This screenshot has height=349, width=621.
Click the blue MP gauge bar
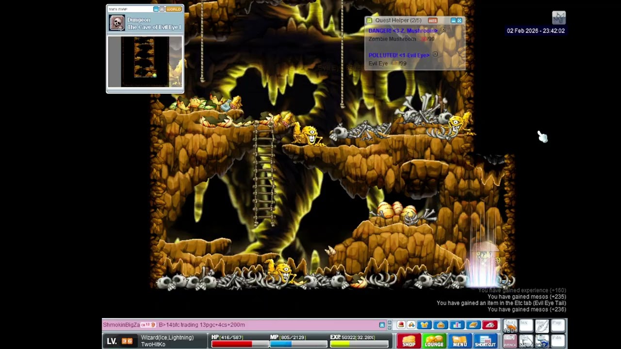pyautogui.click(x=298, y=344)
